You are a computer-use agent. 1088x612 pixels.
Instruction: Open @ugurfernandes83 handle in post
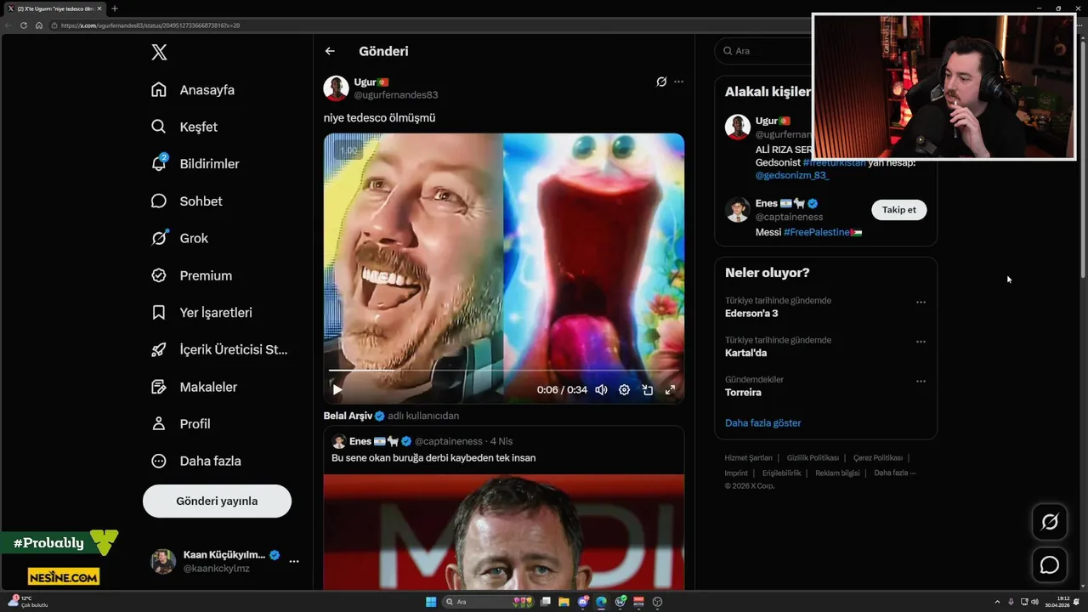(396, 94)
